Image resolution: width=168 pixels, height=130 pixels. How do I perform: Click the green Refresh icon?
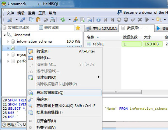pyautogui.click(x=63, y=20)
